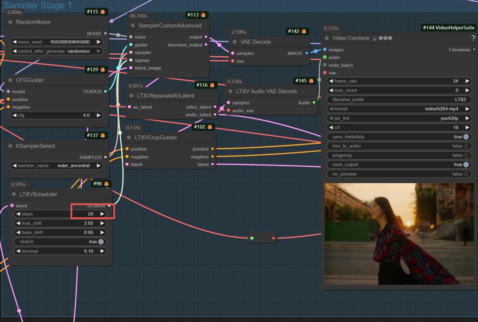Collapse the Video Combine node via title dot
The width and height of the screenshot is (478, 322).
click(x=327, y=38)
